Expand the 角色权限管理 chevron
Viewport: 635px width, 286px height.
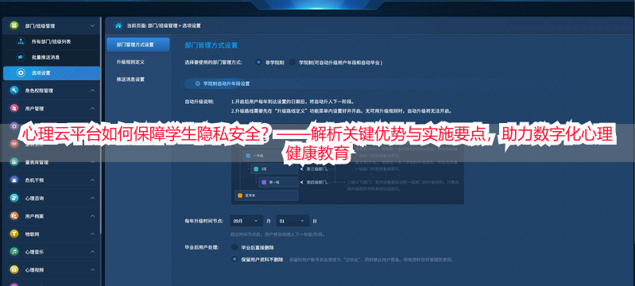92,91
